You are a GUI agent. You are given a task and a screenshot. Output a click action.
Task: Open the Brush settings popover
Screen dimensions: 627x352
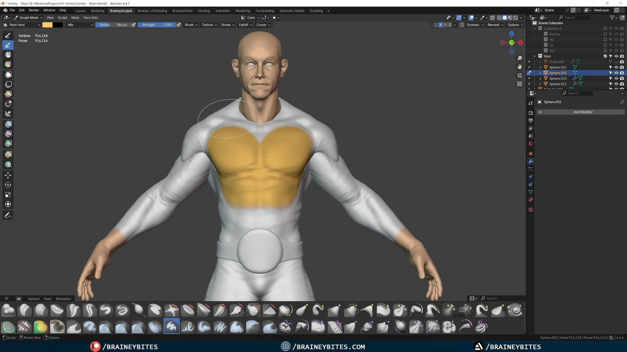pos(191,24)
